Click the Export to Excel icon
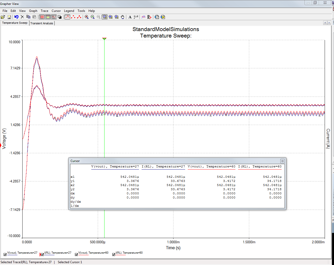 pos(157,17)
